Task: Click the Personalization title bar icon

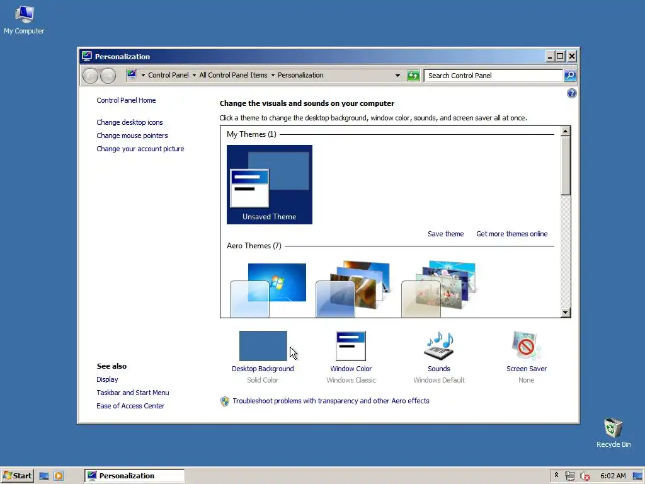Action: click(x=86, y=56)
